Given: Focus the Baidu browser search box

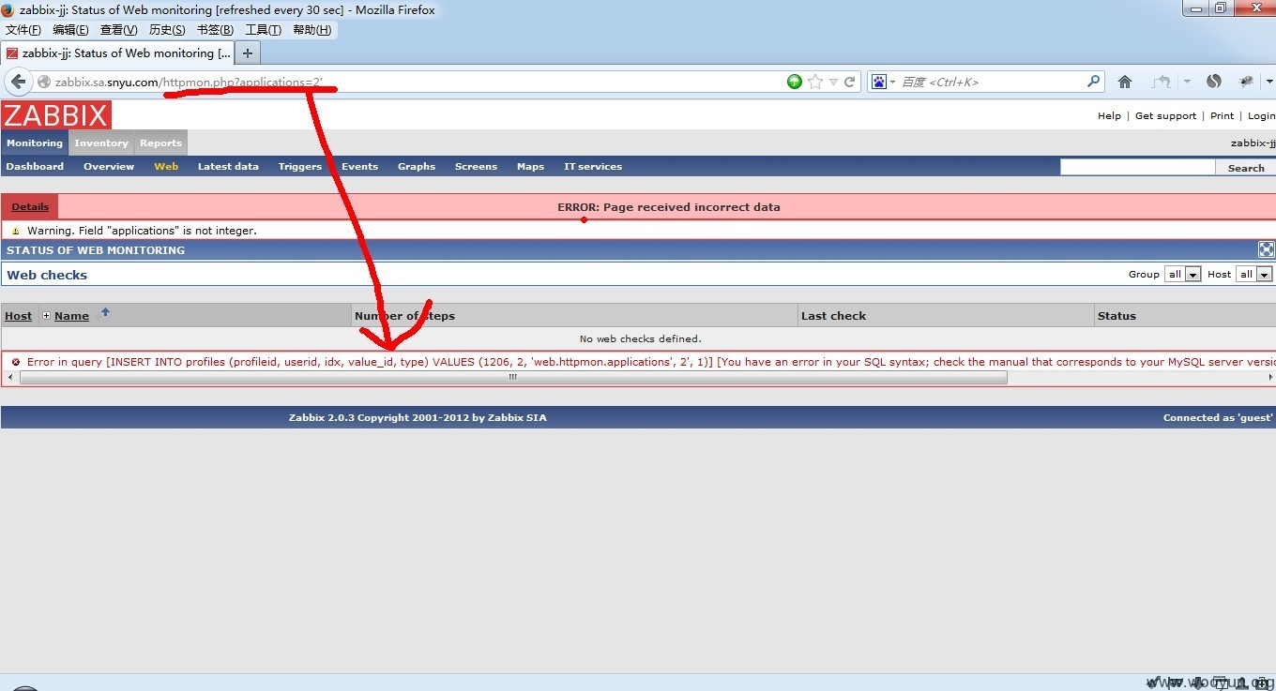Looking at the screenshot, I should 992,83.
